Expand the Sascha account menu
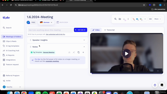Image resolution: width=167 pixels, height=94 pixels. point(12,87)
